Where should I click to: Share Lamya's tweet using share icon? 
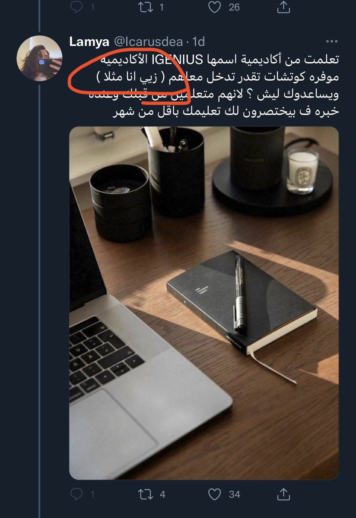[x=283, y=493]
